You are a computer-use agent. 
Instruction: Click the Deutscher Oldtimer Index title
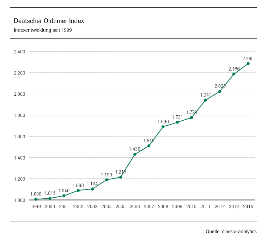click(x=49, y=21)
